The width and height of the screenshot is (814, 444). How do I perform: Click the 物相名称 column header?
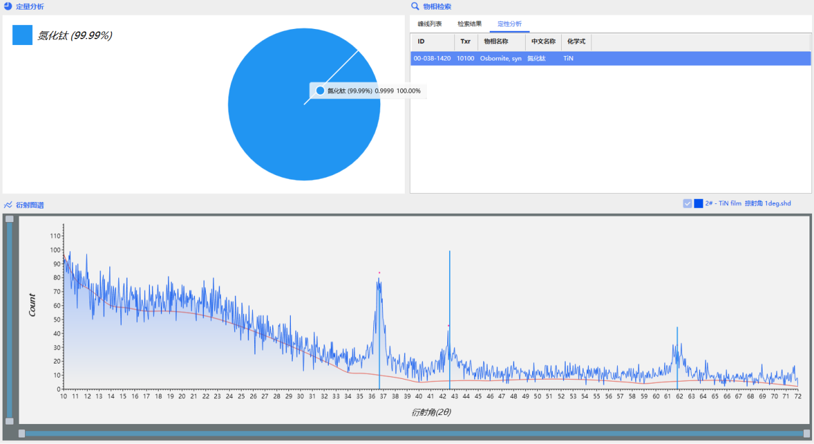496,42
